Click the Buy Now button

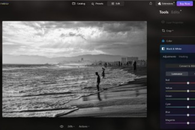pos(184,4)
